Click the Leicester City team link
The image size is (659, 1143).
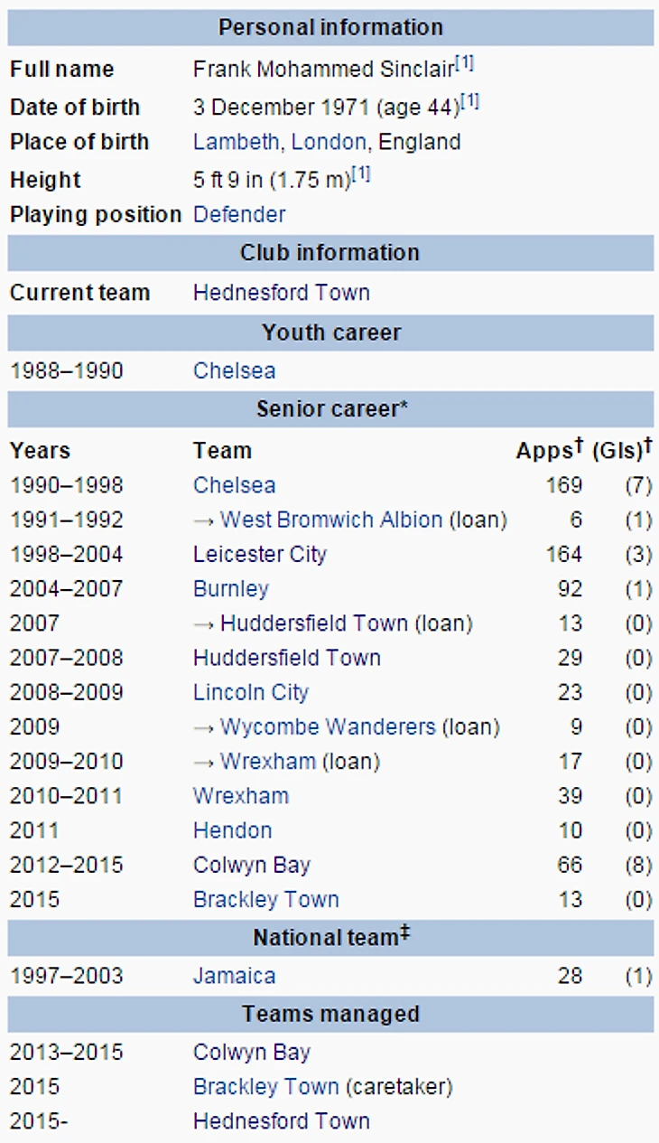[x=260, y=554]
